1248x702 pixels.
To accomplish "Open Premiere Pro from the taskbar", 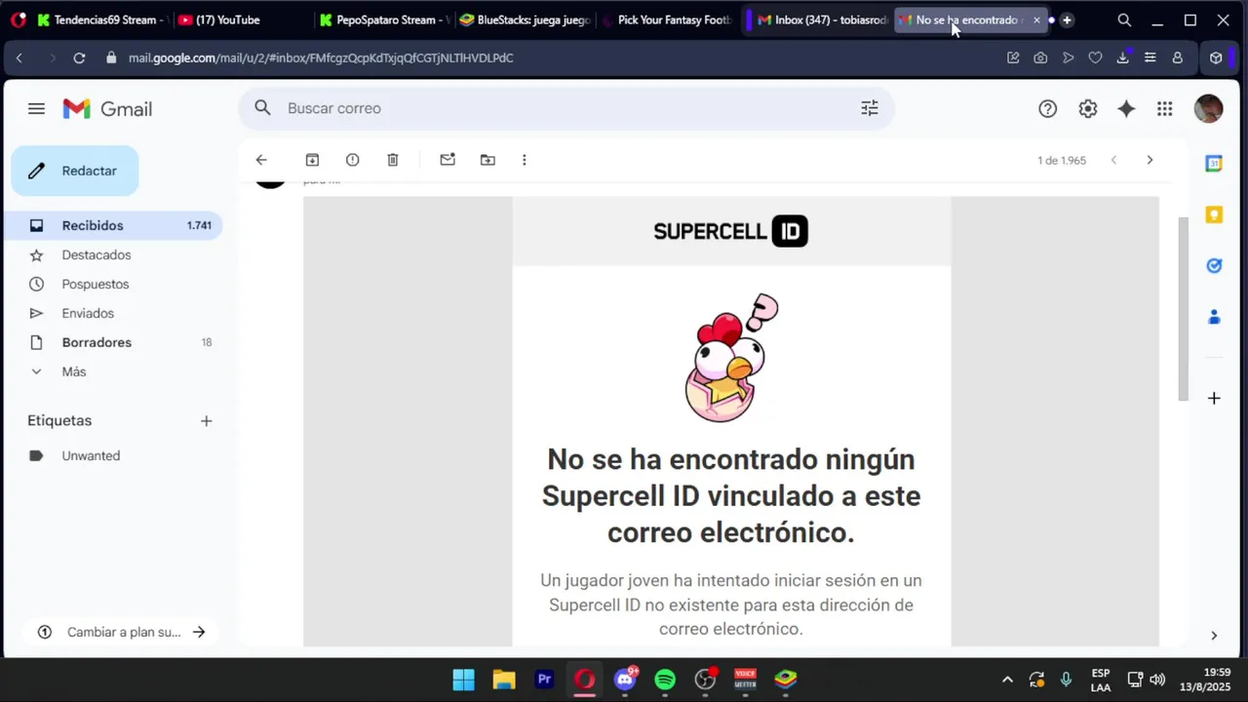I will (544, 680).
